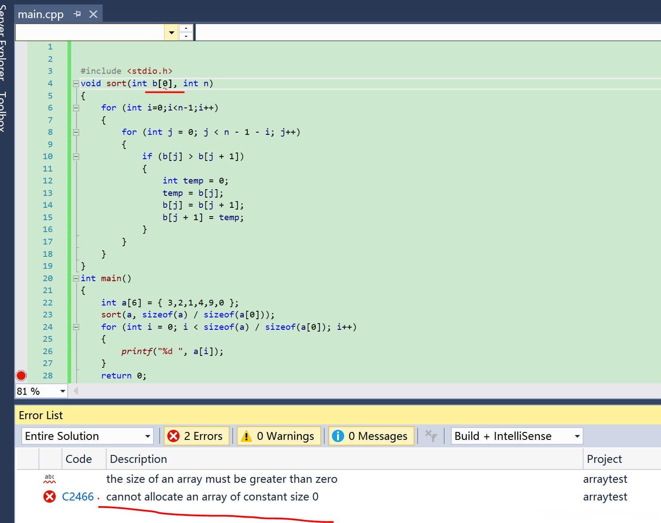661x523 pixels.
Task: Click the horizontal scrollbar left arrow
Action: coord(76,391)
